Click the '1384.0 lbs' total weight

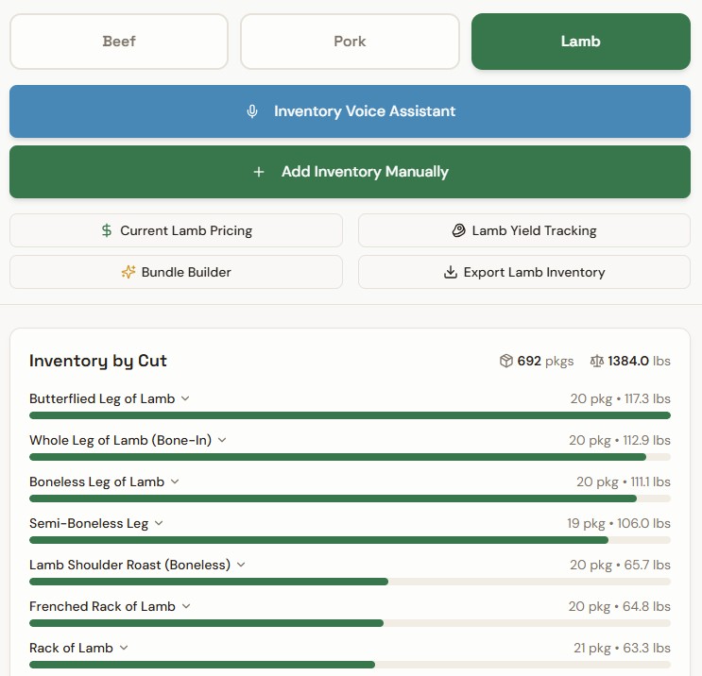tap(639, 361)
